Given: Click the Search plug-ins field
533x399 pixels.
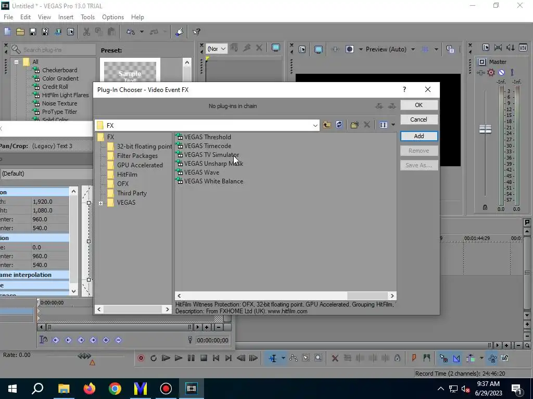Looking at the screenshot, I should (x=54, y=49).
